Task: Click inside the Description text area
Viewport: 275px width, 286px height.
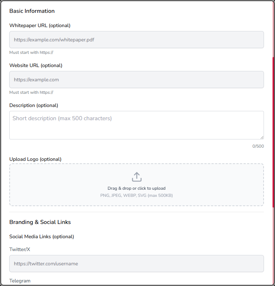Action: pyautogui.click(x=136, y=125)
